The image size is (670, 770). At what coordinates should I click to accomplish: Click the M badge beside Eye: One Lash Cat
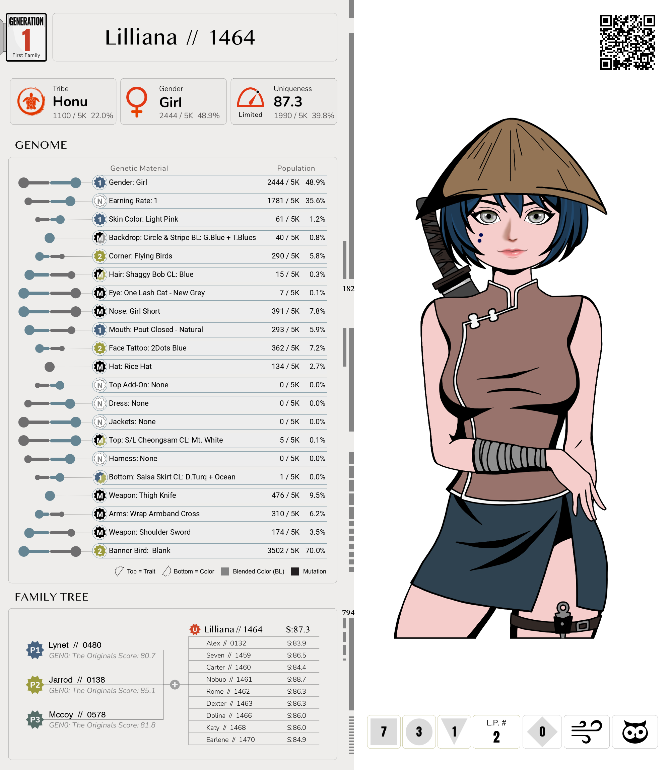coord(99,293)
